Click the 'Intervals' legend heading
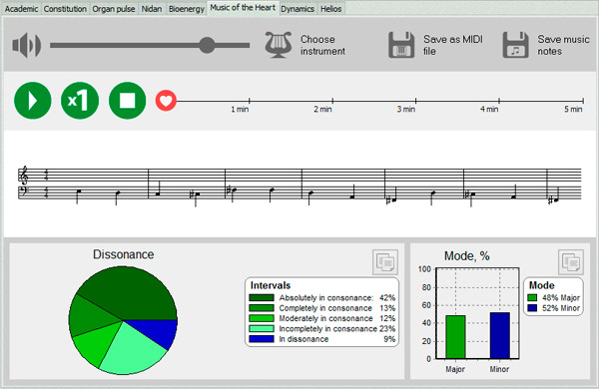 coord(271,285)
